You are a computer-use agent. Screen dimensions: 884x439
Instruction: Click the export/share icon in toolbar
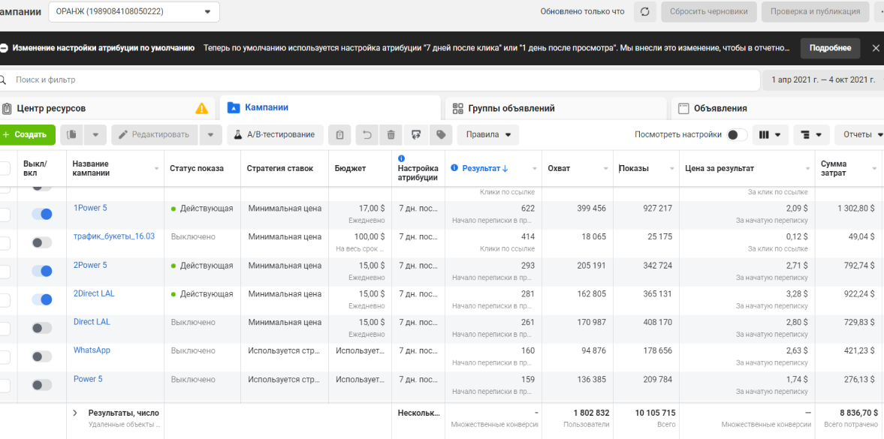pos(417,134)
